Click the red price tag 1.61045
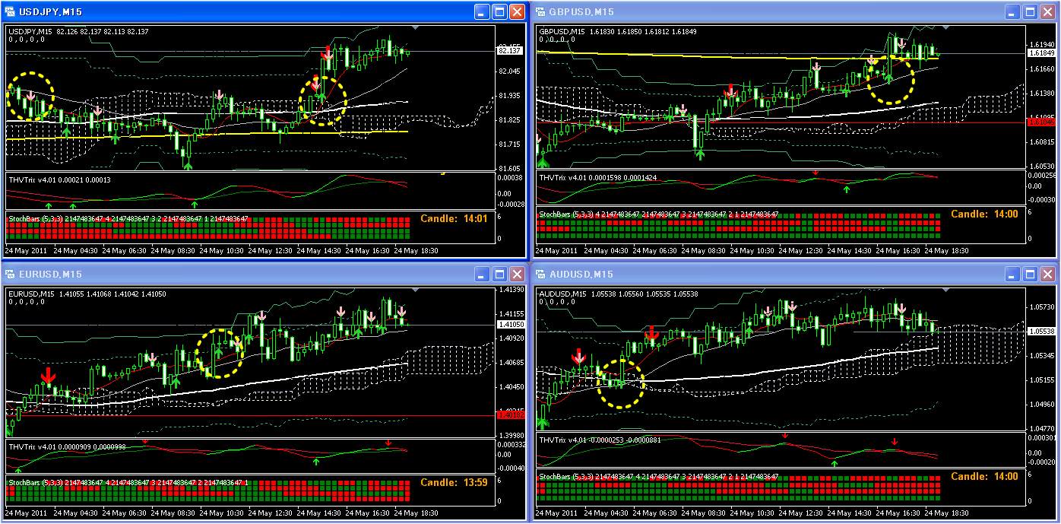 click(1040, 122)
